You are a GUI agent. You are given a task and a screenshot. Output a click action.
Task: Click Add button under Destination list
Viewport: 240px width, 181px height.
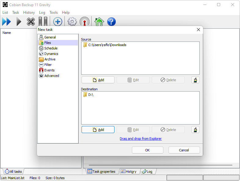tap(98, 130)
